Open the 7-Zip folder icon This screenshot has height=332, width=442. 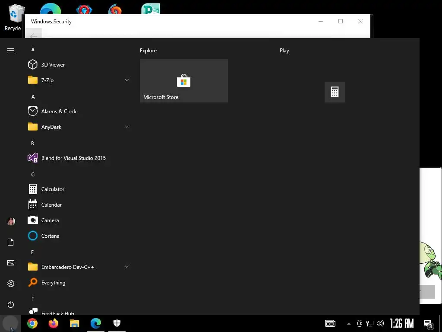33,80
